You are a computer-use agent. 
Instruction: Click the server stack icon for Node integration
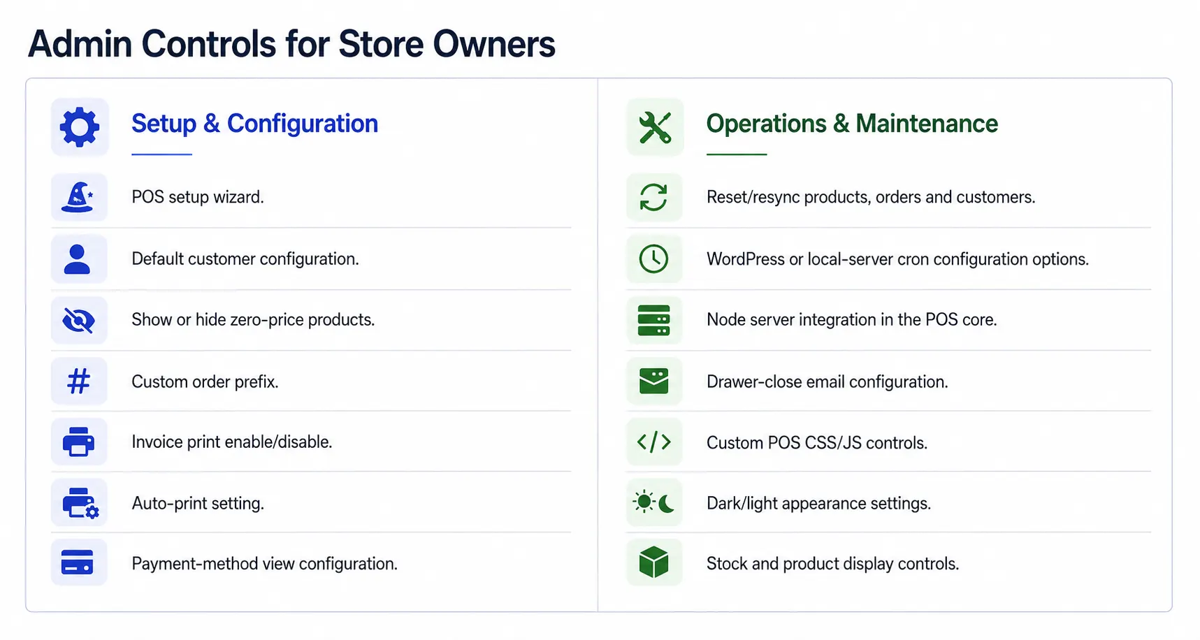pos(654,320)
